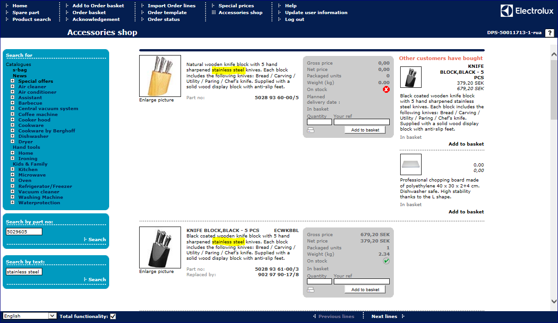Open the English language dropdown

click(30, 316)
